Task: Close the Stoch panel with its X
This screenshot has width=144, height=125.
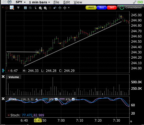Action: click(3, 99)
